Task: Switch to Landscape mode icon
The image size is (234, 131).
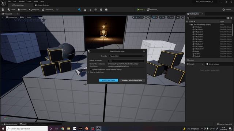Action: [85, 10]
